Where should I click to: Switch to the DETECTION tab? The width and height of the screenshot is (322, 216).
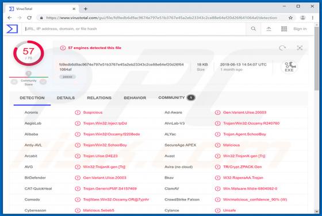pos(32,98)
